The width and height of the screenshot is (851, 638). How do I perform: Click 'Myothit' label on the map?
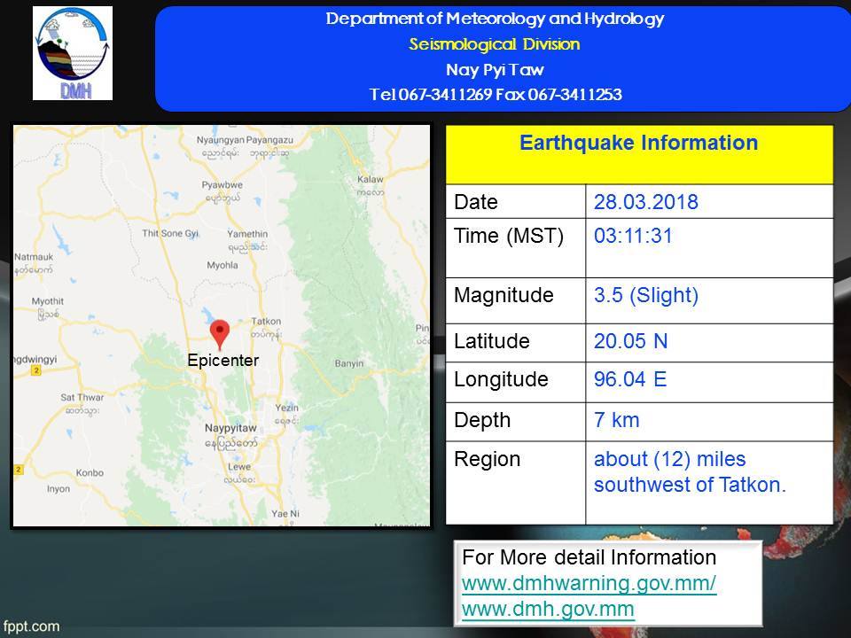[x=47, y=301]
